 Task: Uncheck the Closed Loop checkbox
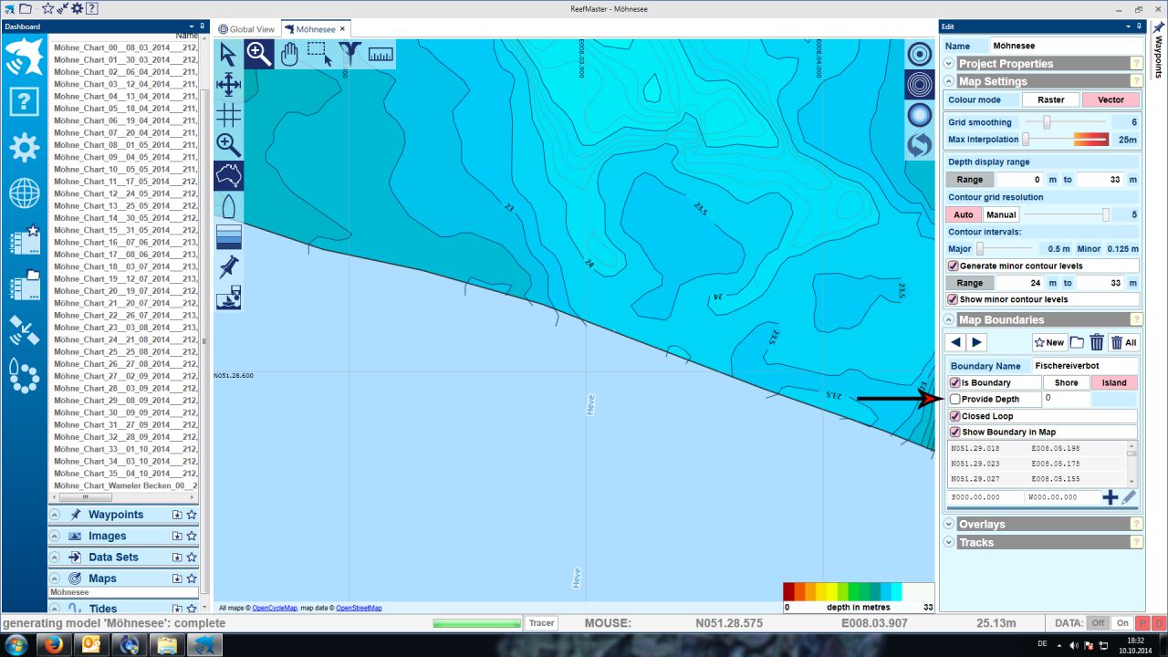click(x=954, y=416)
